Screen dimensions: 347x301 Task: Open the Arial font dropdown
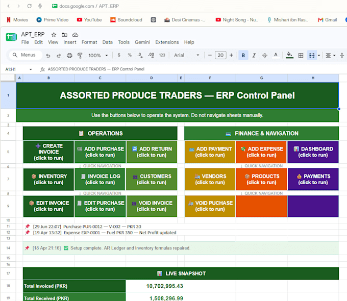(x=187, y=55)
